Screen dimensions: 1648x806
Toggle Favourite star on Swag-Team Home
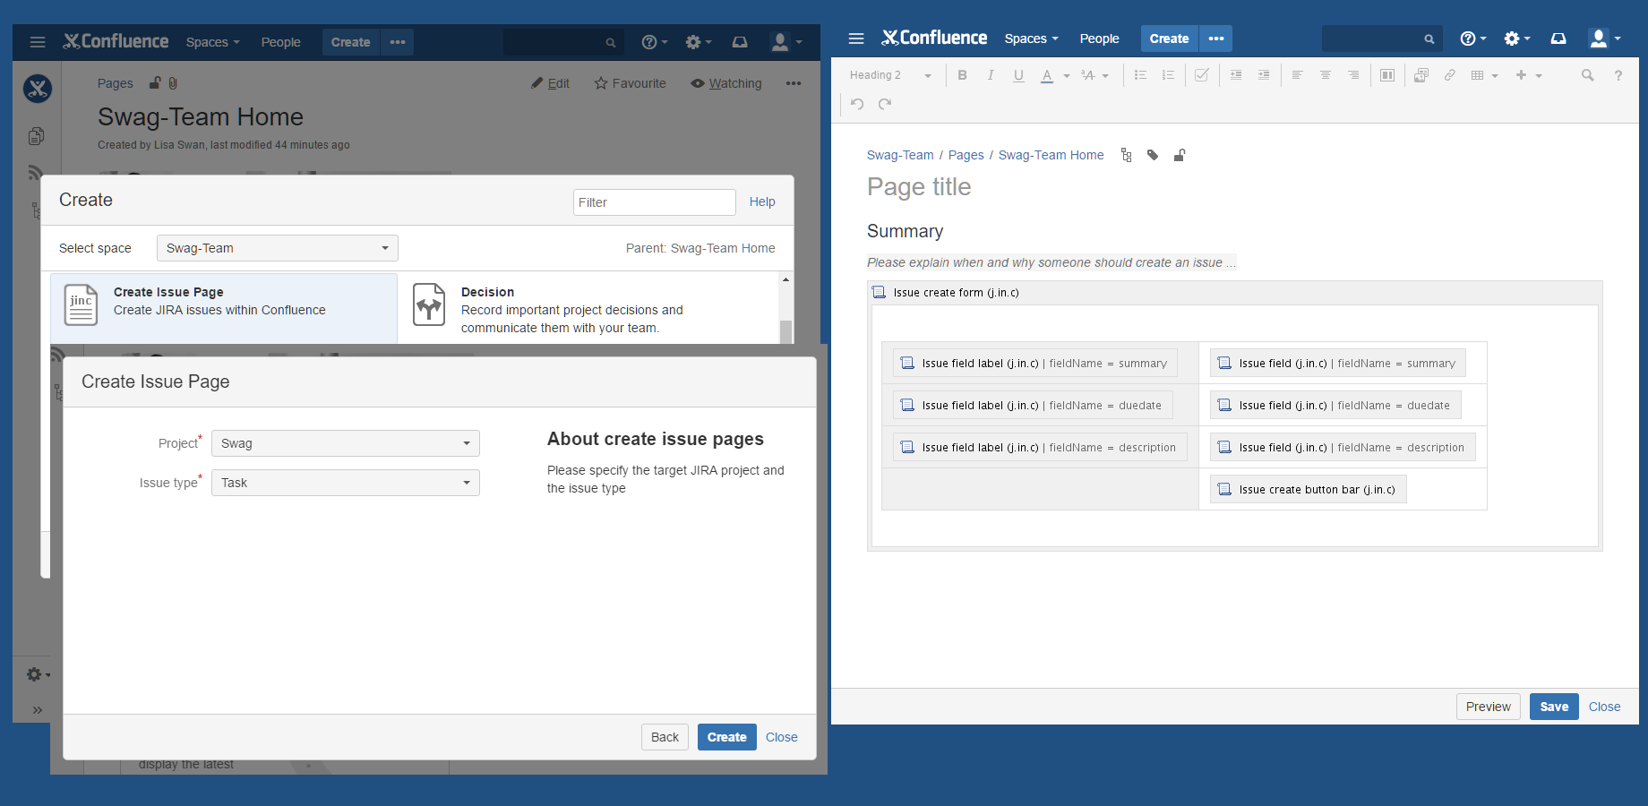(630, 83)
